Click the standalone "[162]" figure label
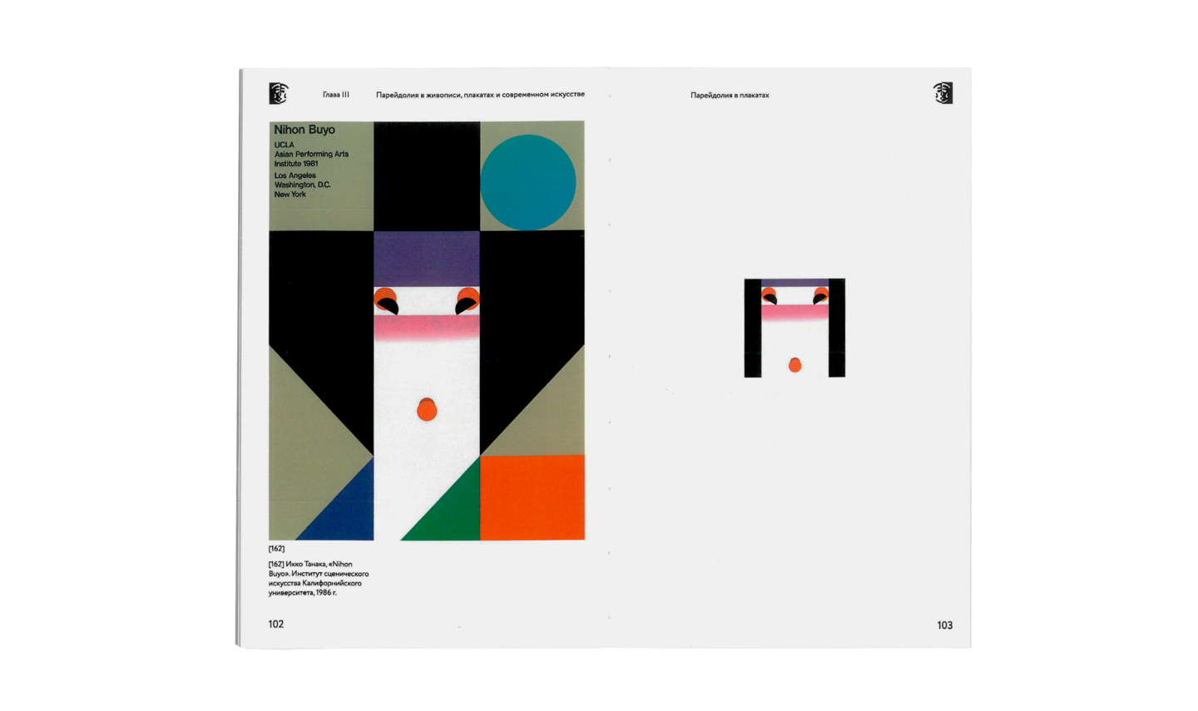 [276, 549]
